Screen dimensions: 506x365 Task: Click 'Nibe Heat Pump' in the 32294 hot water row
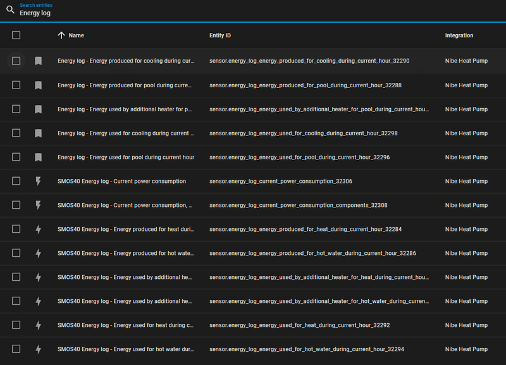coord(466,349)
